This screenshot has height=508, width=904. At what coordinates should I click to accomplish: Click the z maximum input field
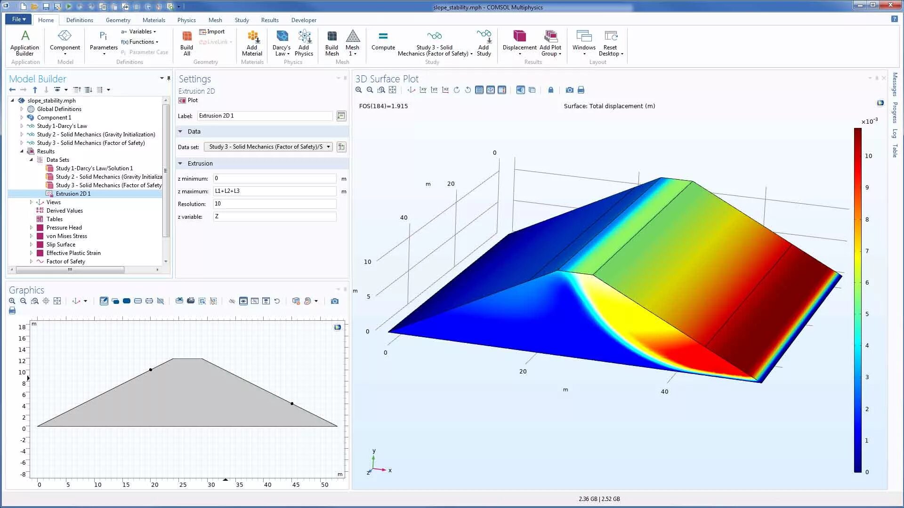click(274, 191)
